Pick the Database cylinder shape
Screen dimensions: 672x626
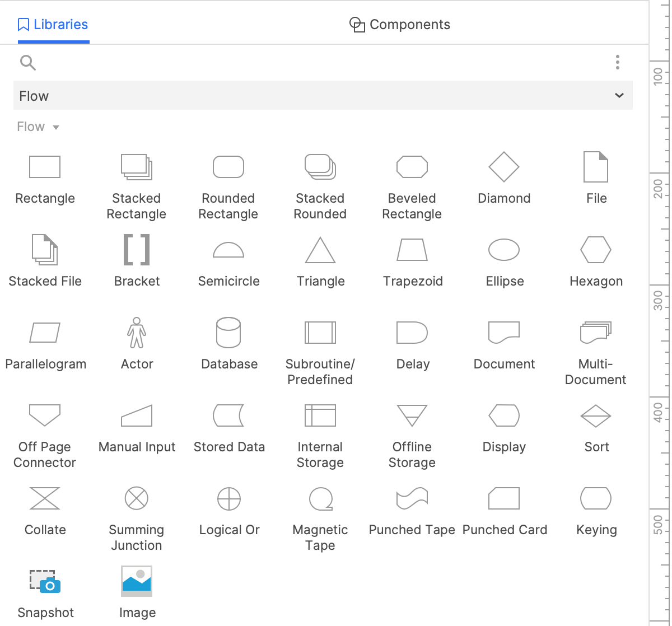(228, 333)
